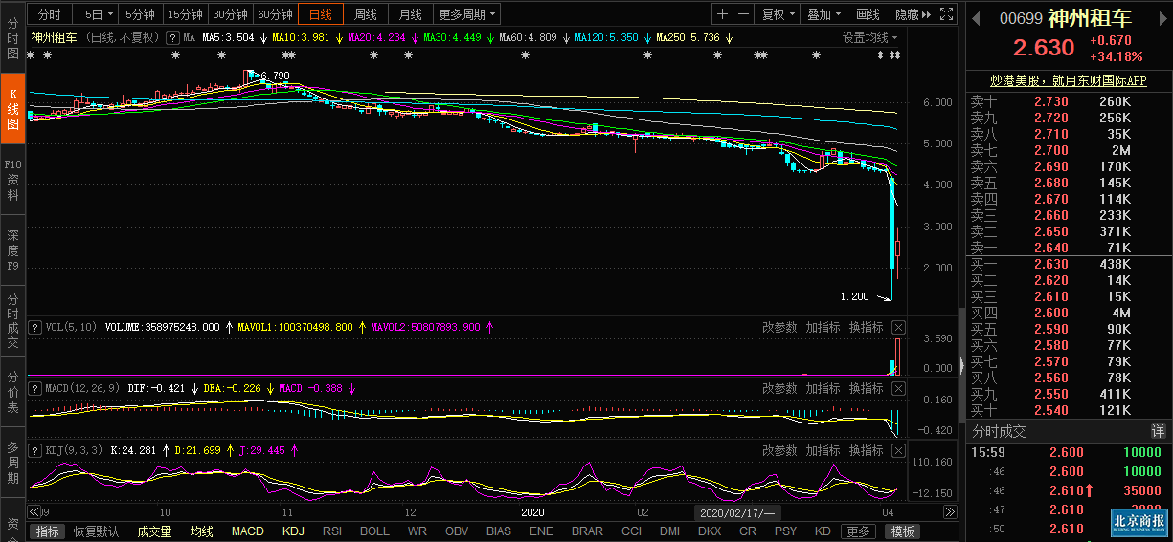Toggle fullscreen chart with the expand icon
The height and width of the screenshot is (542, 1173).
click(x=946, y=14)
